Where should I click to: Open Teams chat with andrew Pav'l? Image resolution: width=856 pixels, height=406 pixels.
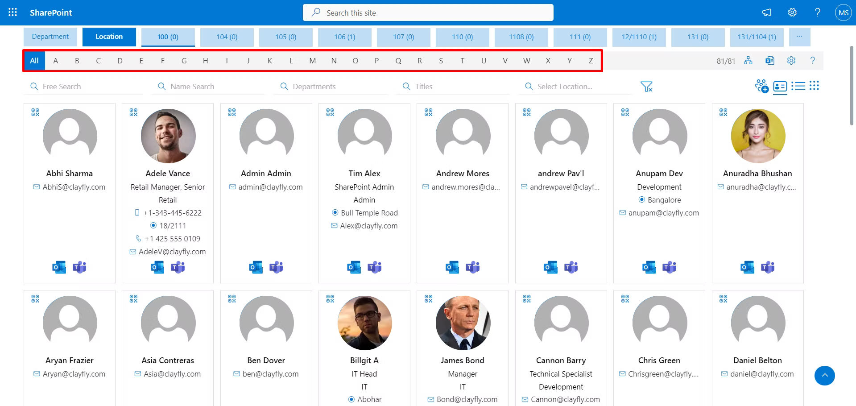[x=571, y=267]
